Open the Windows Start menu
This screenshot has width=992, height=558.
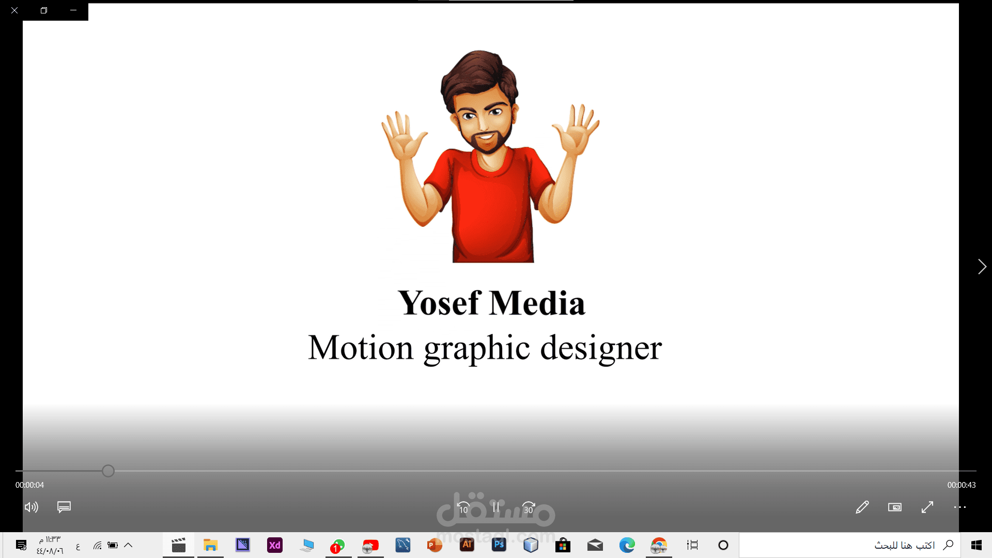coord(976,545)
